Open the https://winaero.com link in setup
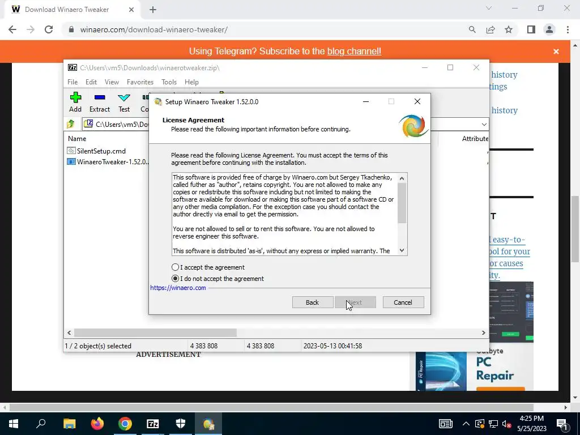This screenshot has height=435, width=580. tap(178, 288)
